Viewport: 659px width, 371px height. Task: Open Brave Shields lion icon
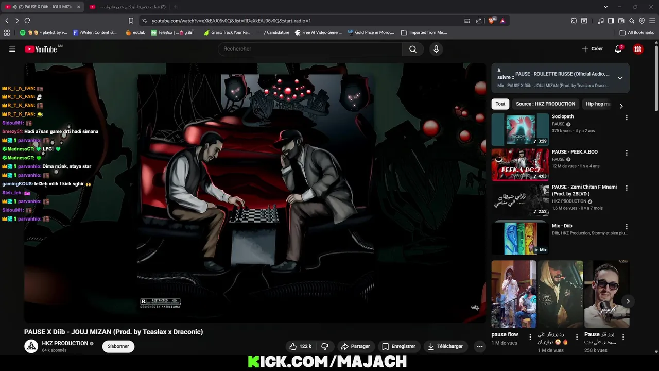[491, 21]
